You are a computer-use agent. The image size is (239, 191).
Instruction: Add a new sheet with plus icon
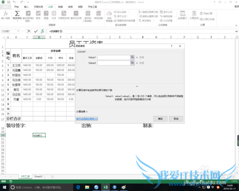(52, 177)
